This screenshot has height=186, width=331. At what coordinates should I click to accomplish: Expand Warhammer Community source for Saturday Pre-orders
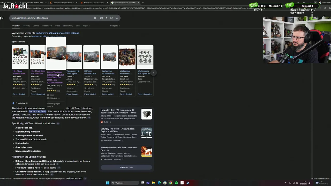[x=111, y=141]
